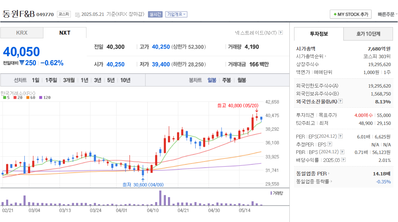This screenshot has height=222, width=398.
Task: Click green 5-day moving average legend marker
Action: (x=4, y=97)
